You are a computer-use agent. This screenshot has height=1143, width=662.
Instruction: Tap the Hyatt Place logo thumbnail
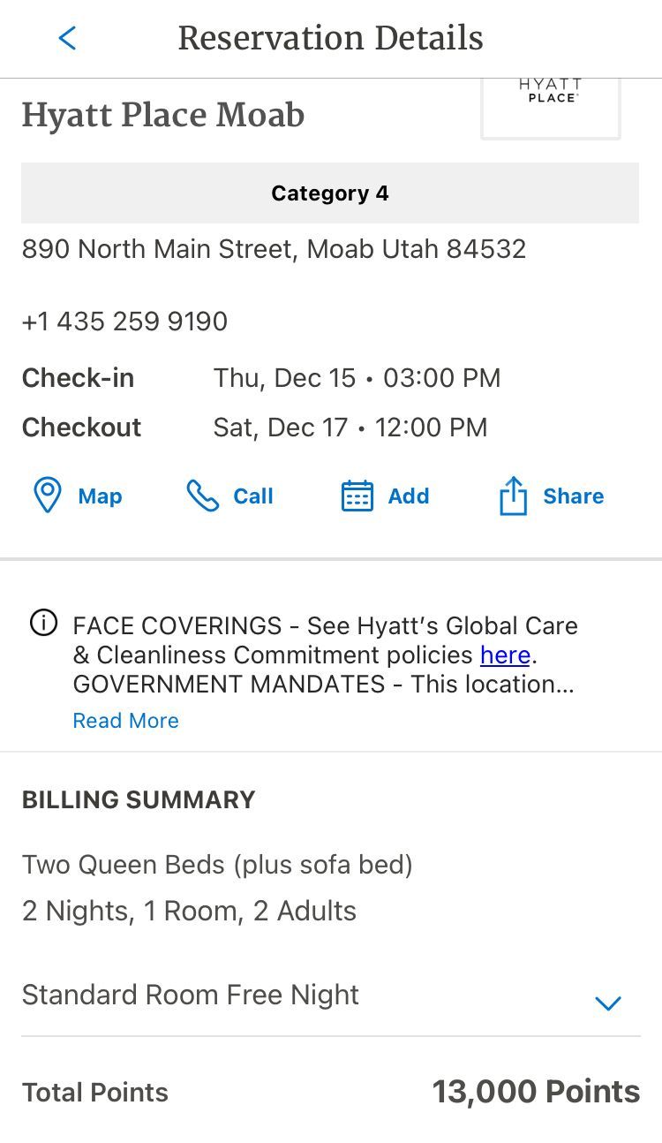coord(550,108)
